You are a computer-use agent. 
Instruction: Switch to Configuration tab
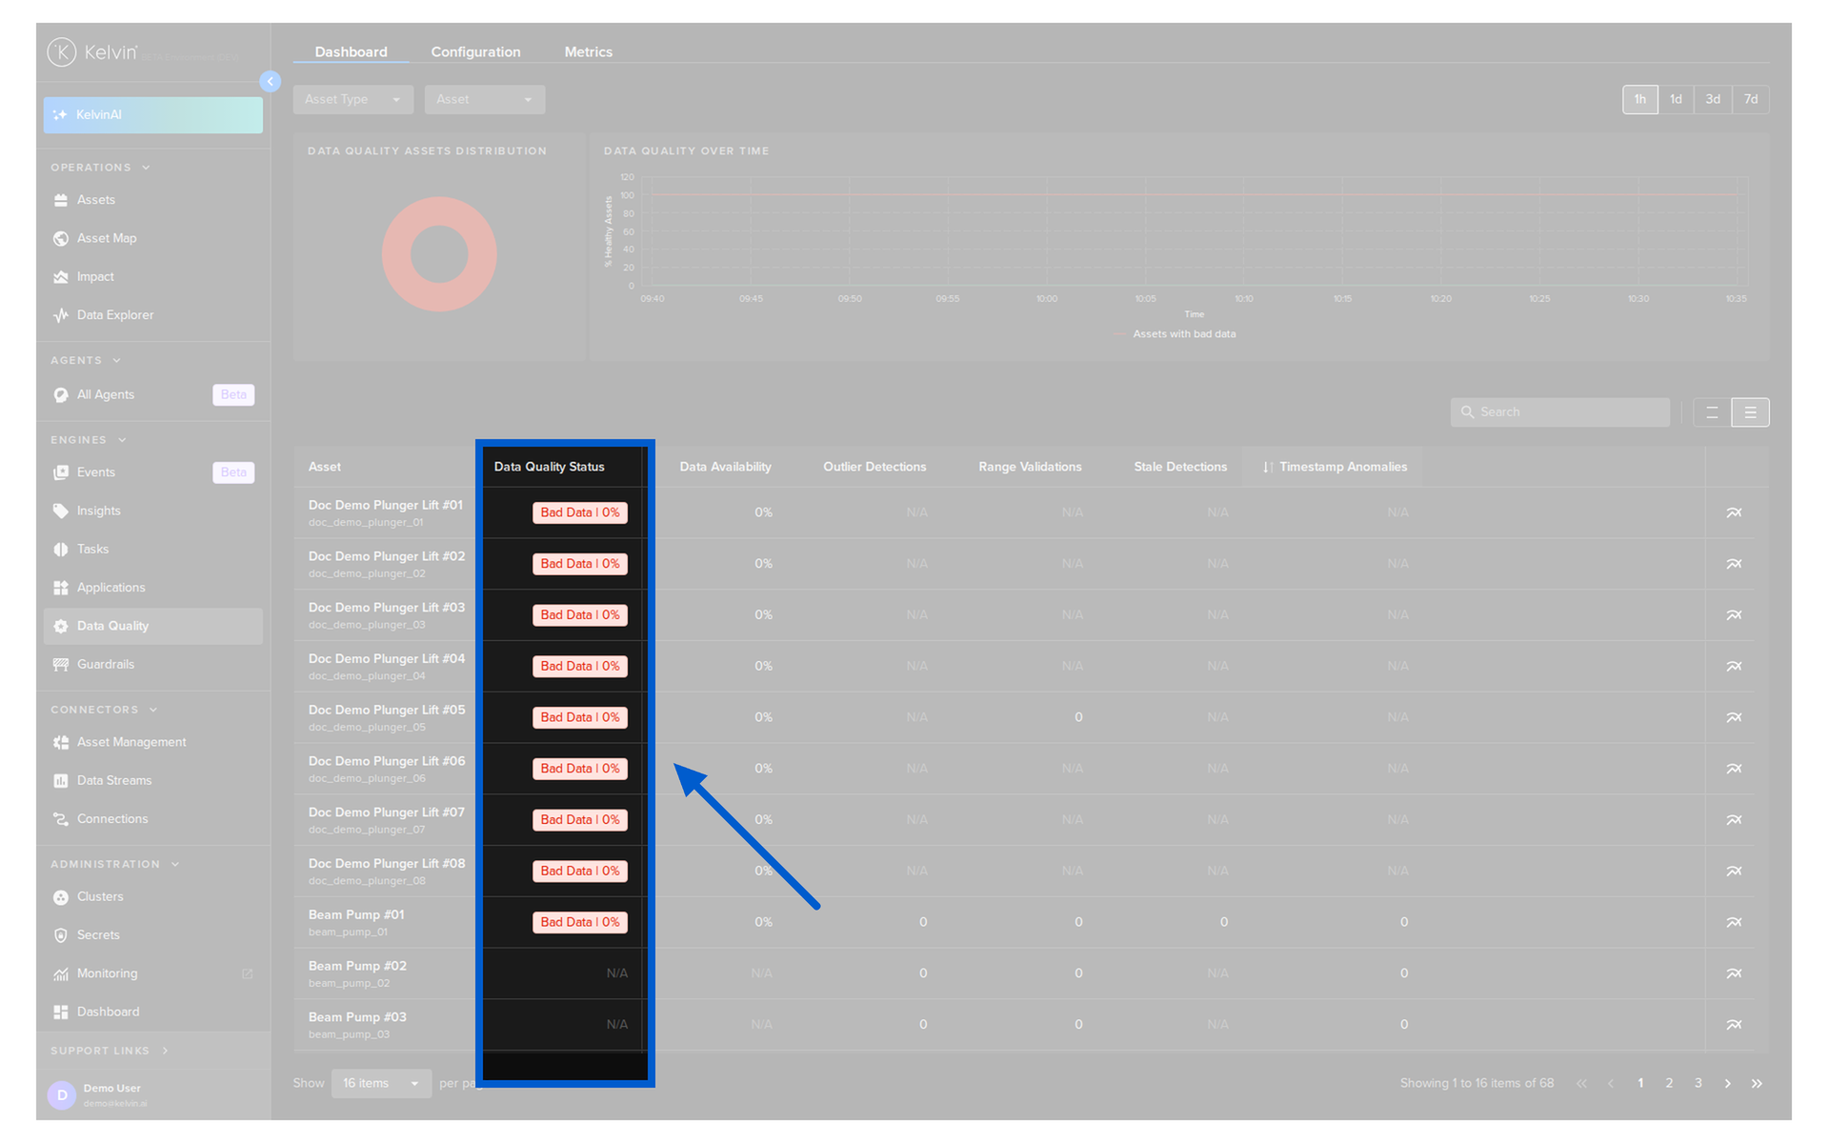point(475,52)
